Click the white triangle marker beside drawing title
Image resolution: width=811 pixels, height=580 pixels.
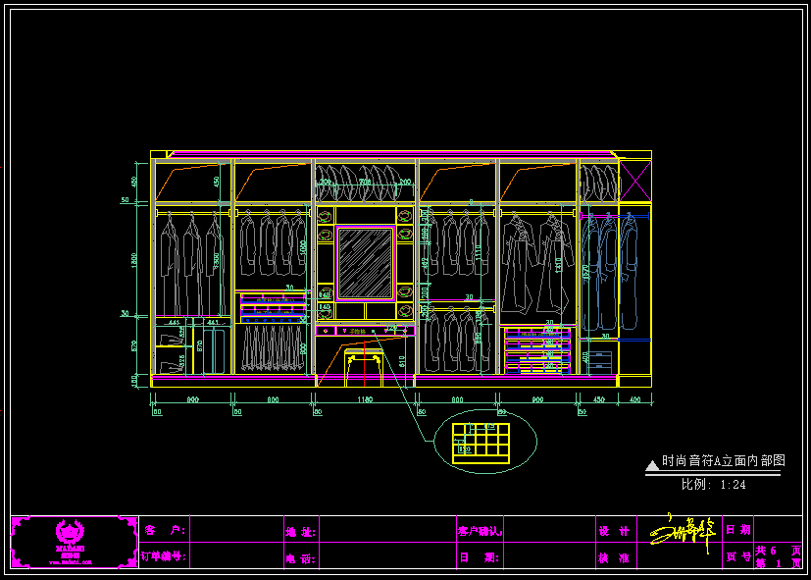click(x=652, y=463)
